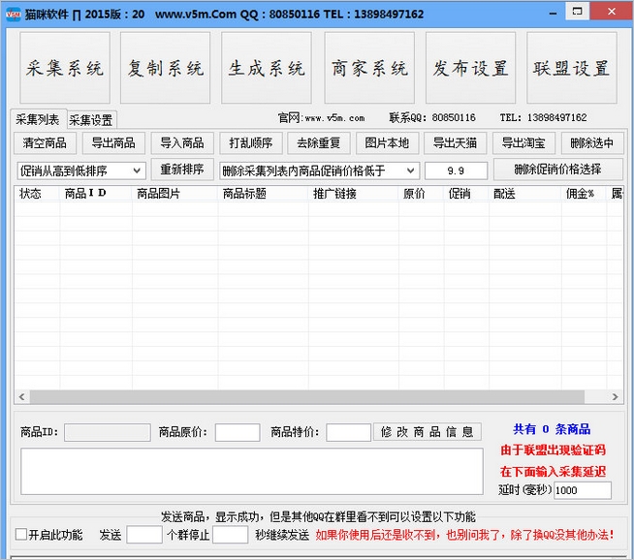Click the 修改商品信息 button

tap(427, 432)
